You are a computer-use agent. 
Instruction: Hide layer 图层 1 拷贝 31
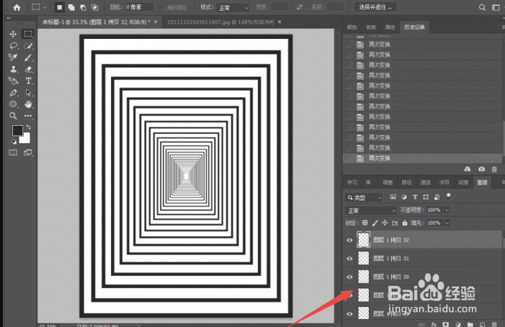(349, 259)
